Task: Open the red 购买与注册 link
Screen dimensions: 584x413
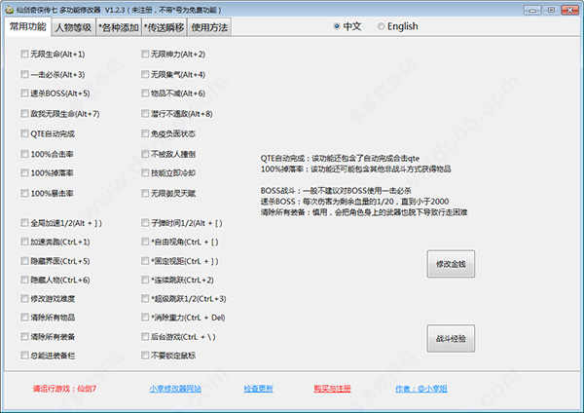Action: point(332,389)
